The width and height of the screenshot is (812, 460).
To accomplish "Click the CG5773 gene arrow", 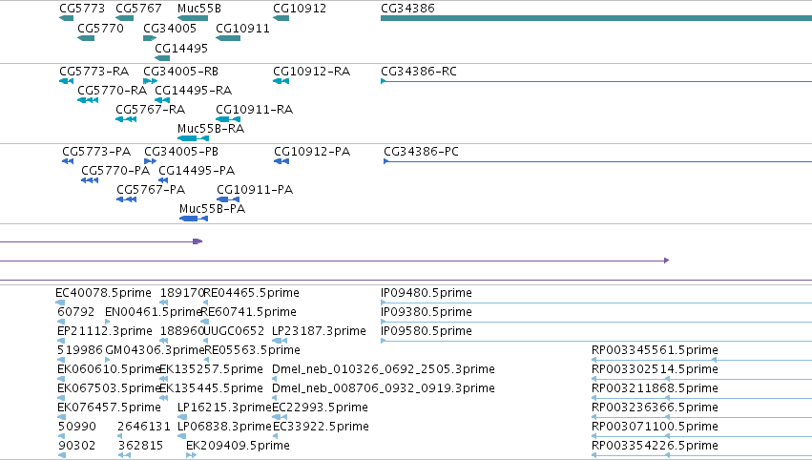I will click(66, 18).
